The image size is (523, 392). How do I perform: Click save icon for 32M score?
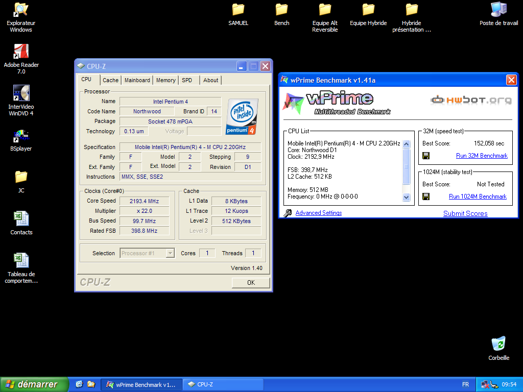(x=426, y=156)
